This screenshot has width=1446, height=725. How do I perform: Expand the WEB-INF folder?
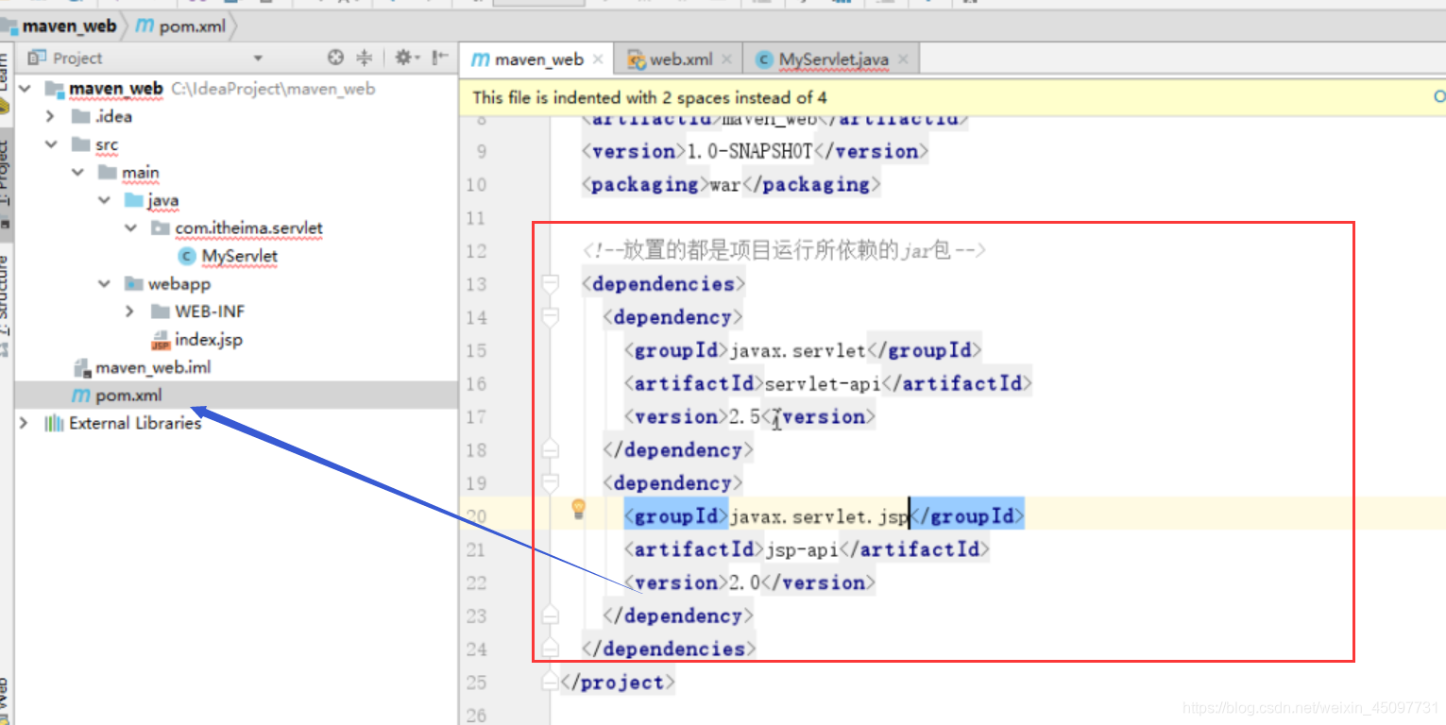130,312
